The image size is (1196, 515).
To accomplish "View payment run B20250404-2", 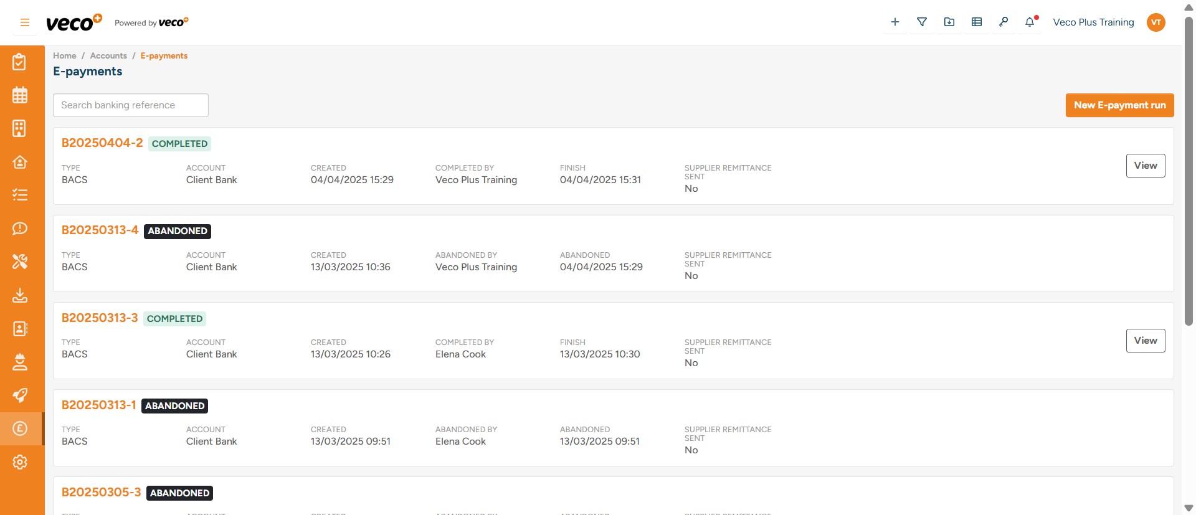I will (1145, 166).
